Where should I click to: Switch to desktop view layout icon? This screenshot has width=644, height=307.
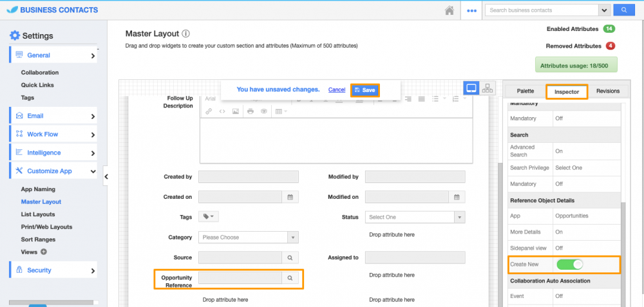[x=471, y=88]
